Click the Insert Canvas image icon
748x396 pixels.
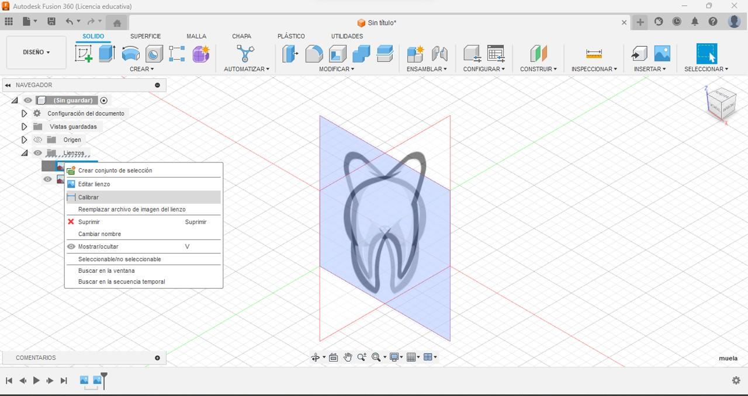[662, 54]
